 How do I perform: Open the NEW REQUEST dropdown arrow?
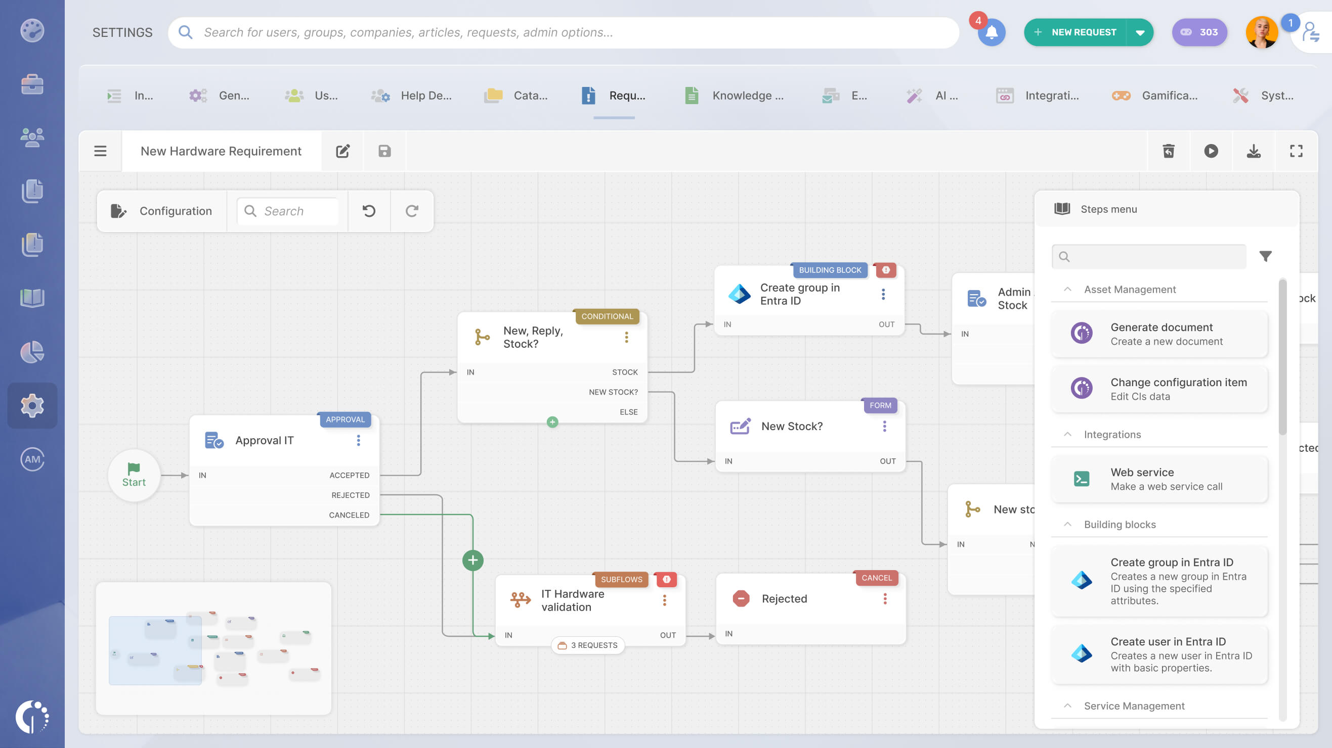point(1139,32)
